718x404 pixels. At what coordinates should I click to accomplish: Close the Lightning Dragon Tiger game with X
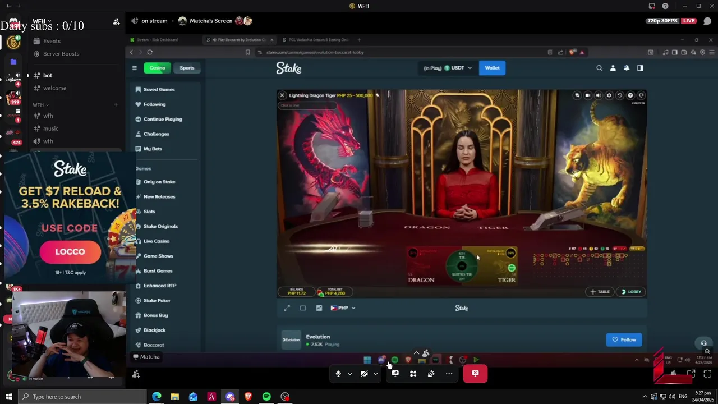(x=282, y=95)
